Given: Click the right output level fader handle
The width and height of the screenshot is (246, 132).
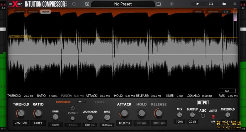Looking at the screenshot, I should point(243,29).
